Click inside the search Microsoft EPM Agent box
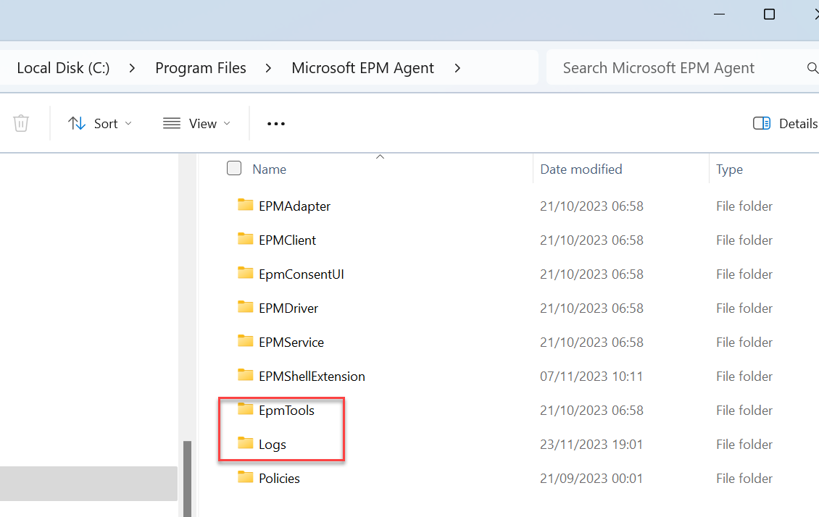Image resolution: width=819 pixels, height=517 pixels. 660,67
